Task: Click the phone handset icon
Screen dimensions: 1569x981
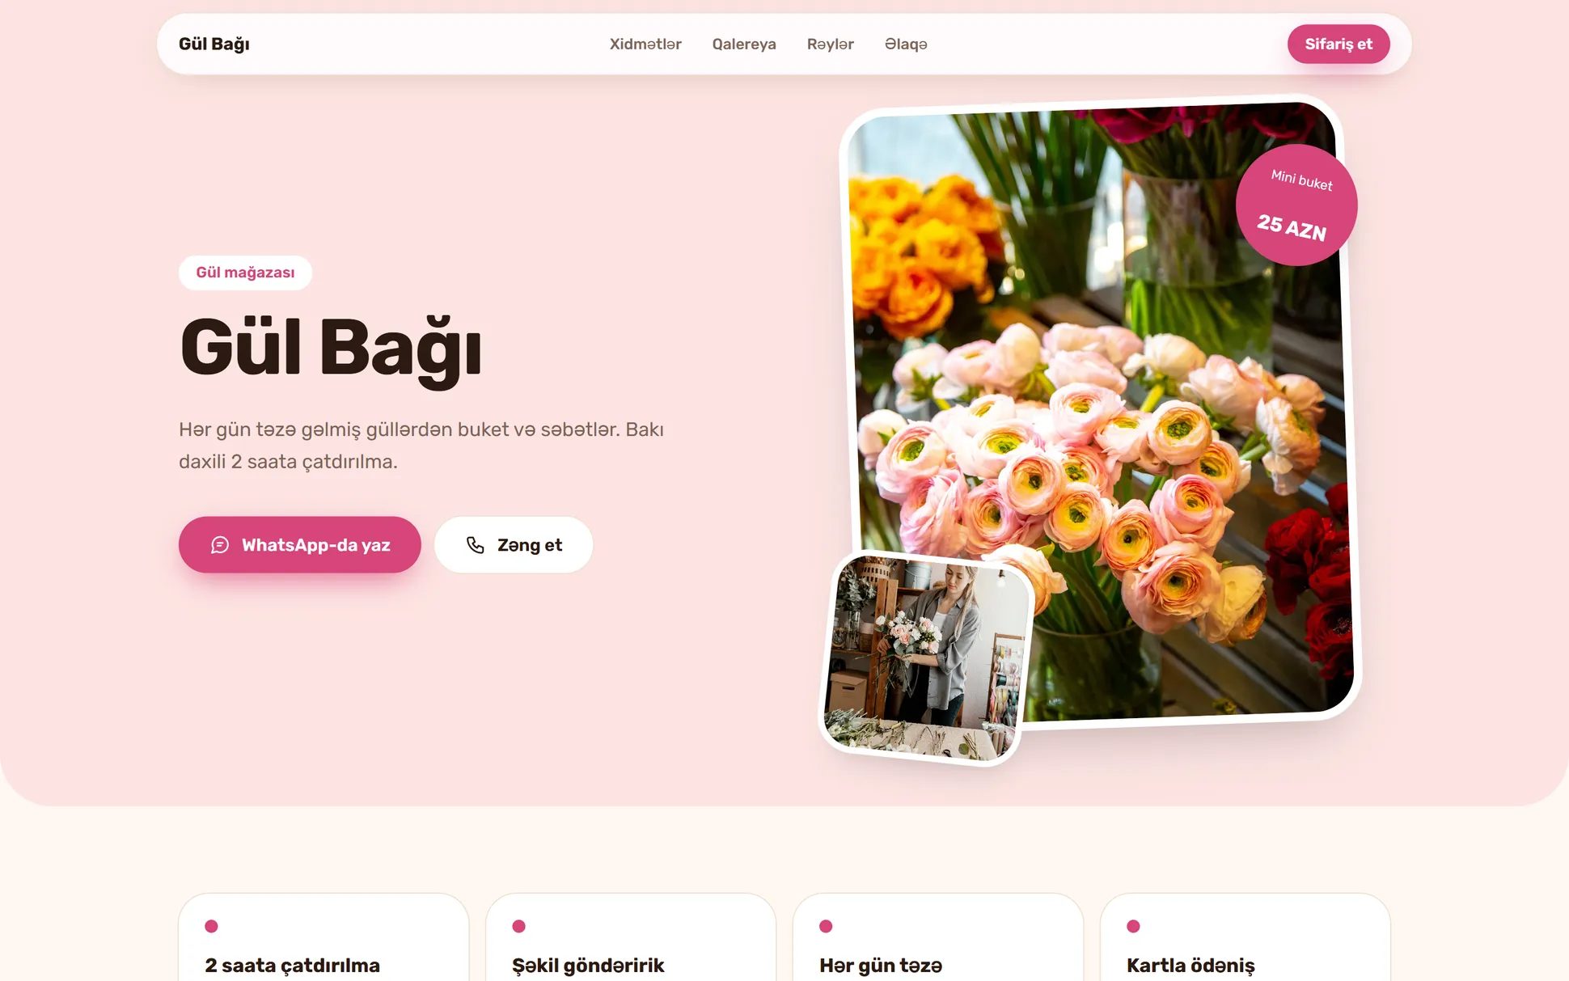Action: pos(476,545)
